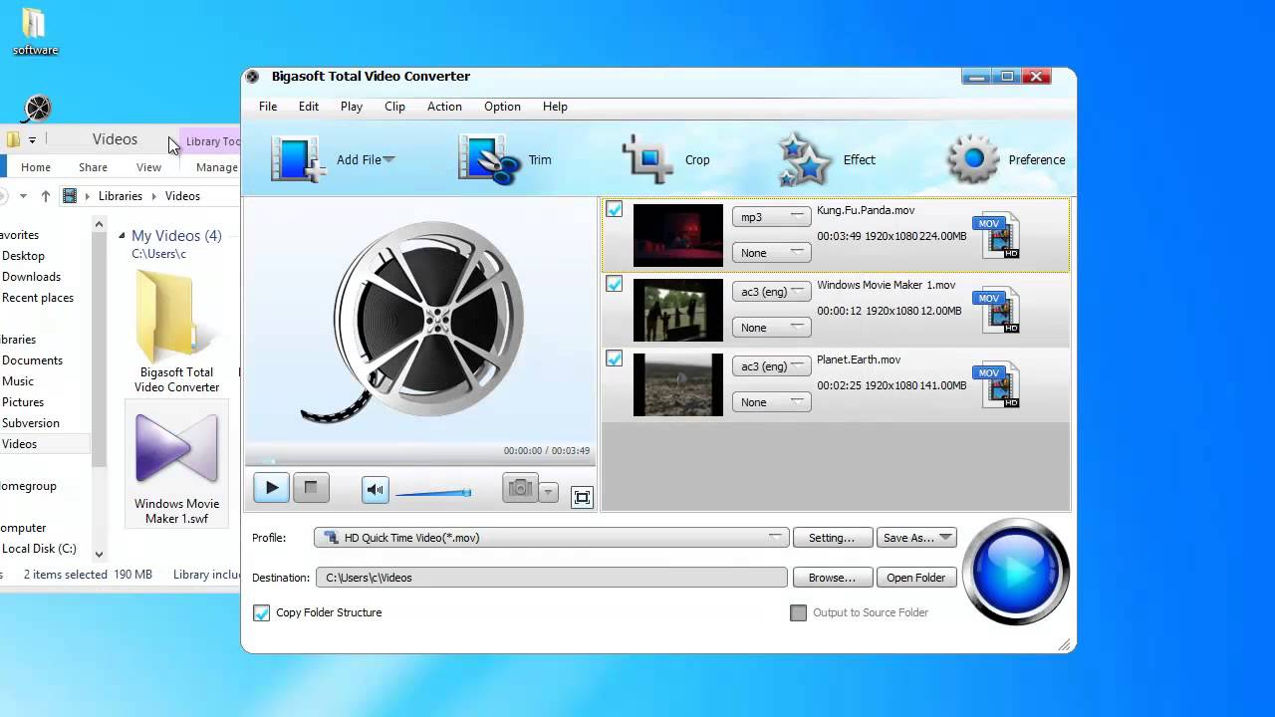Click the Browse... button

(x=832, y=578)
